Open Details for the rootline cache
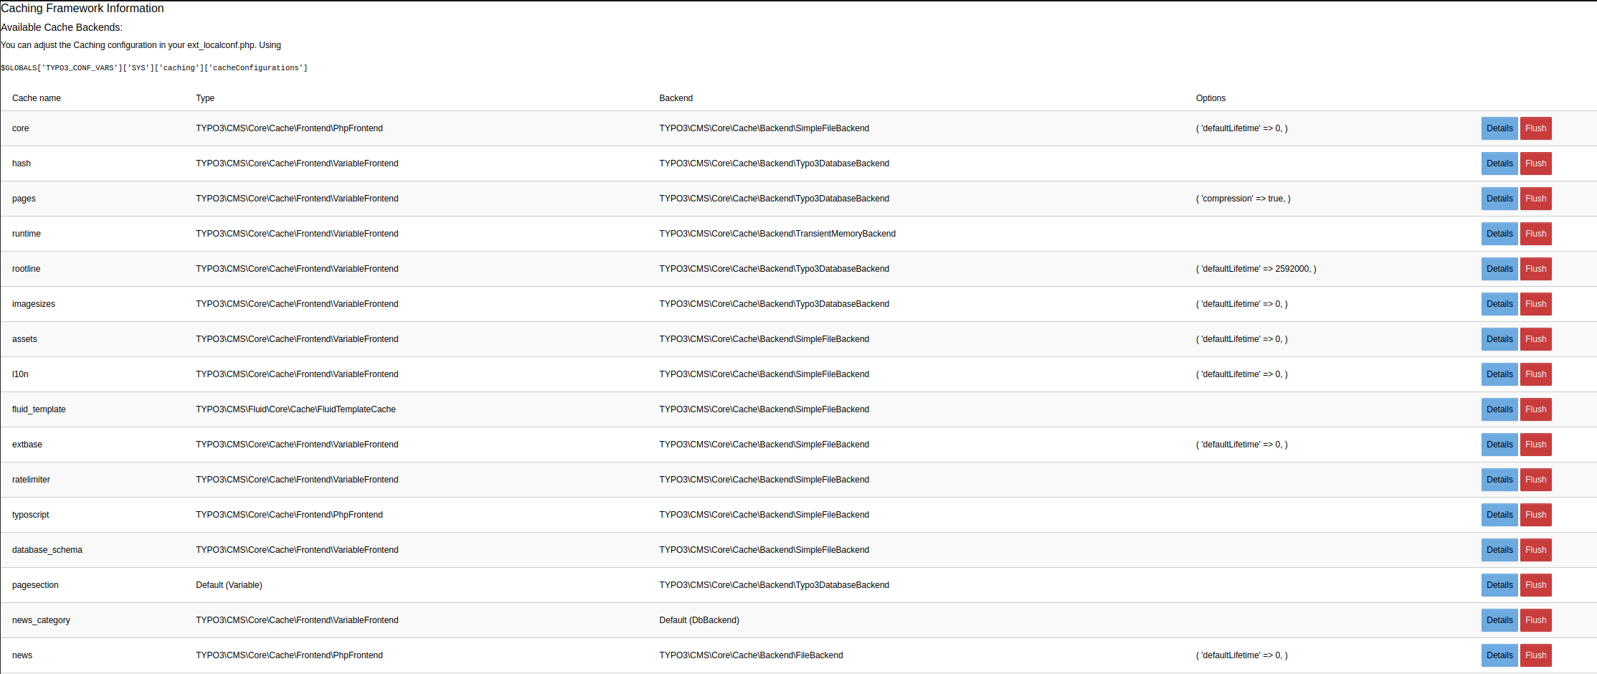Screen dimensions: 1597x674 [x=1499, y=269]
